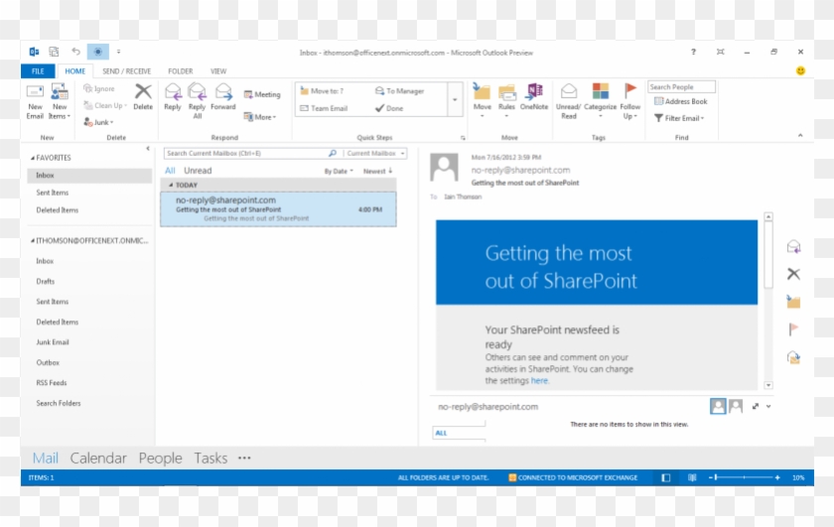
Task: Show Unread messages only
Action: coord(198,171)
